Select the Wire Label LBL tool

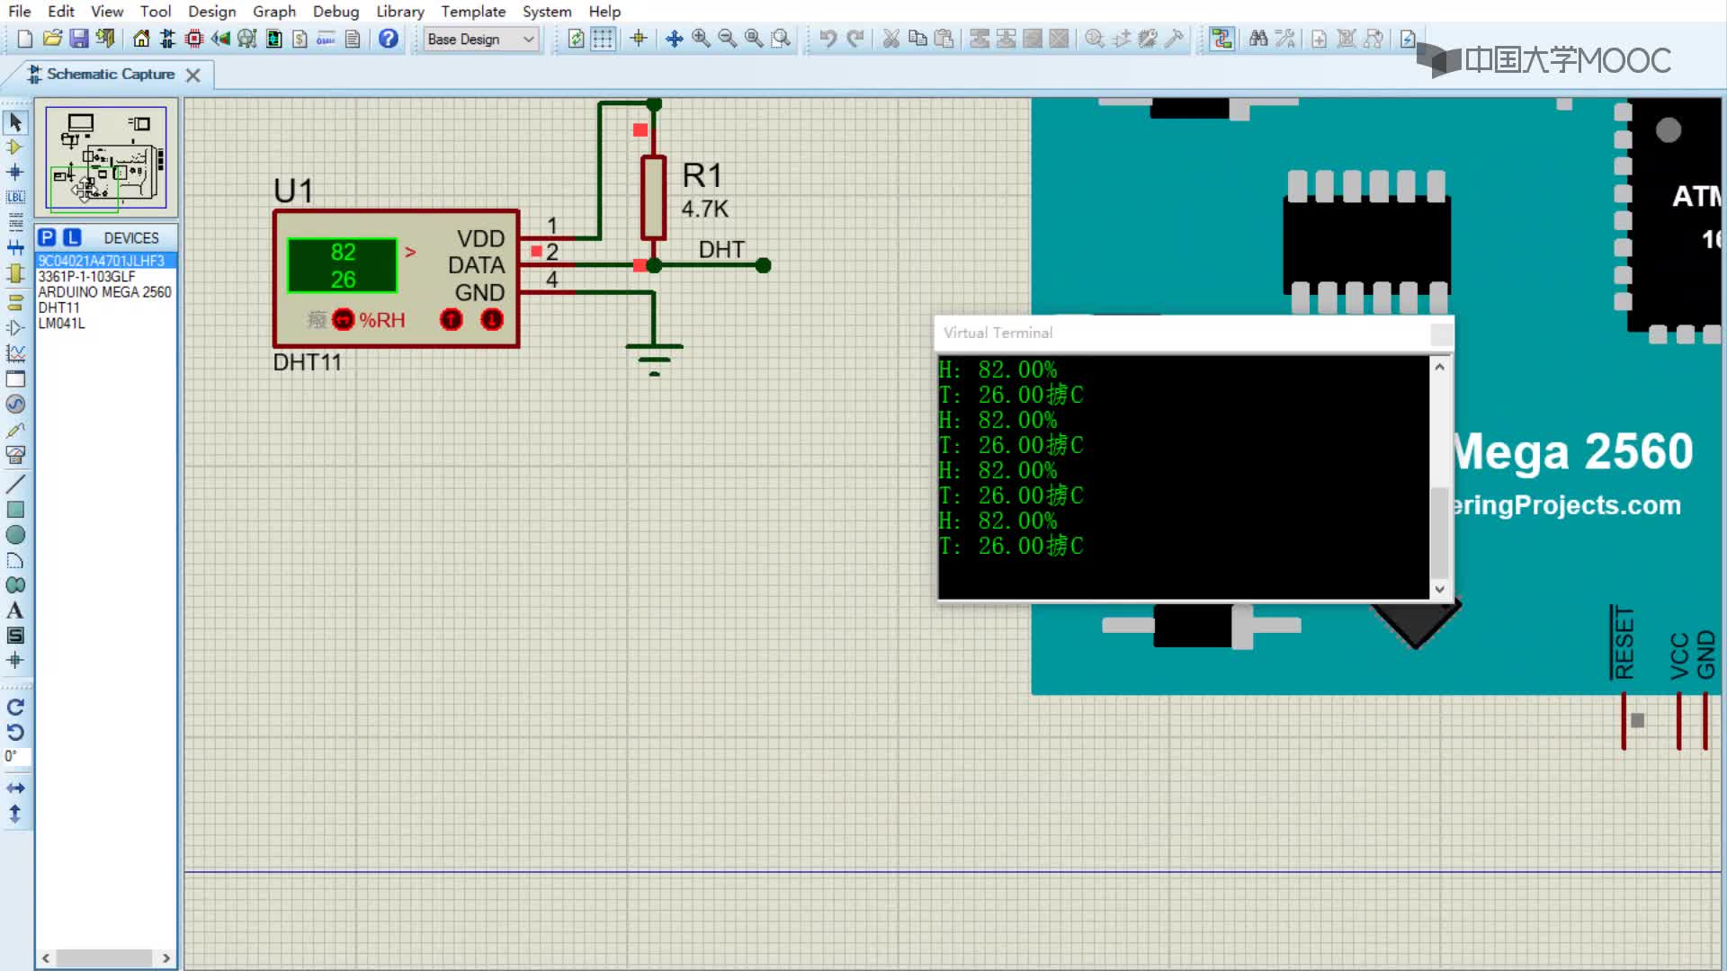(15, 197)
